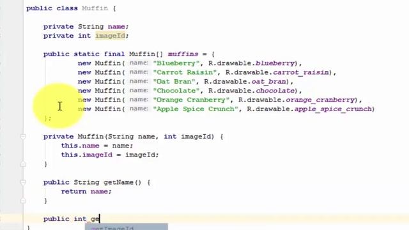The width and height of the screenshot is (409, 230).
Task: Click this.imageId in constructor body
Action: pyautogui.click(x=87, y=155)
